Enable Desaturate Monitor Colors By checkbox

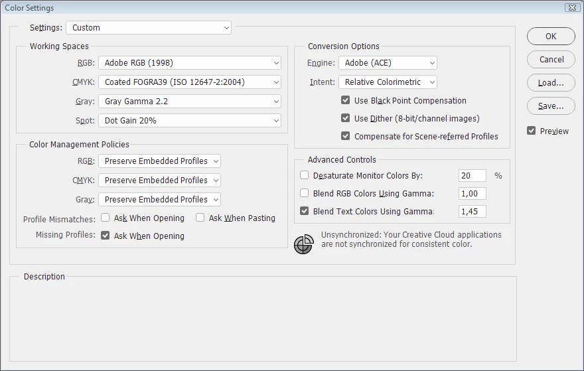tap(305, 175)
